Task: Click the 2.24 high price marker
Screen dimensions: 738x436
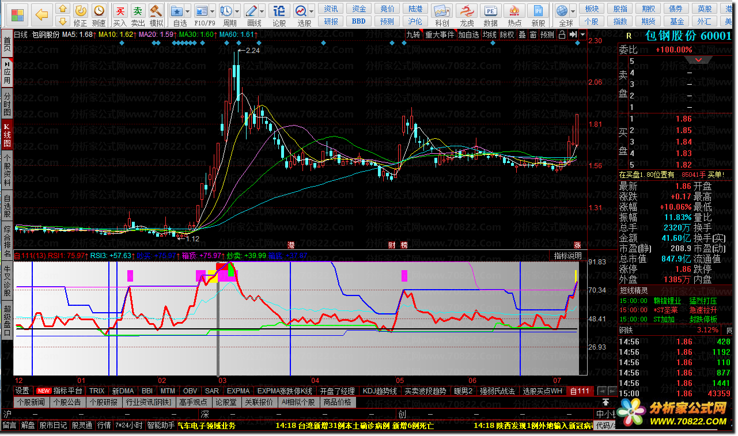Action: click(x=252, y=51)
